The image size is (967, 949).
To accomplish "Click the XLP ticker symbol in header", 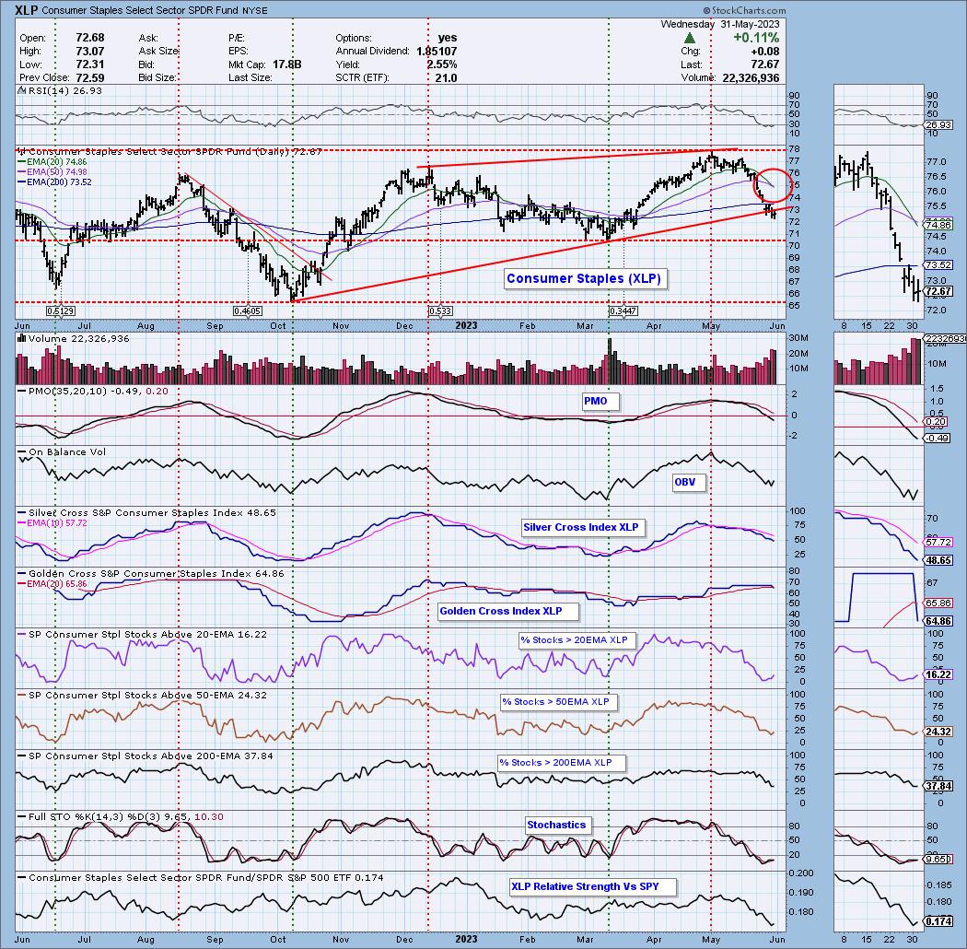I will pyautogui.click(x=27, y=10).
